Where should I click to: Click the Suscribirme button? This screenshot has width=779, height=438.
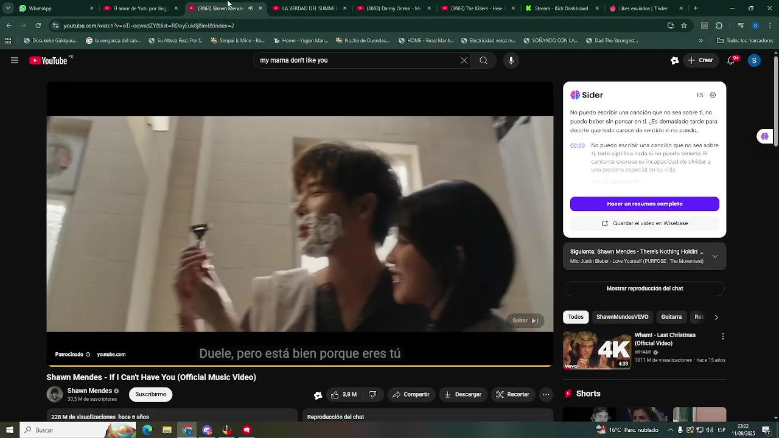(151, 394)
